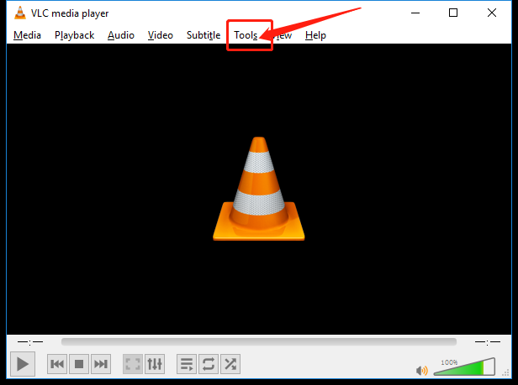The width and height of the screenshot is (518, 385).
Task: Open the Video menu
Action: coord(161,35)
